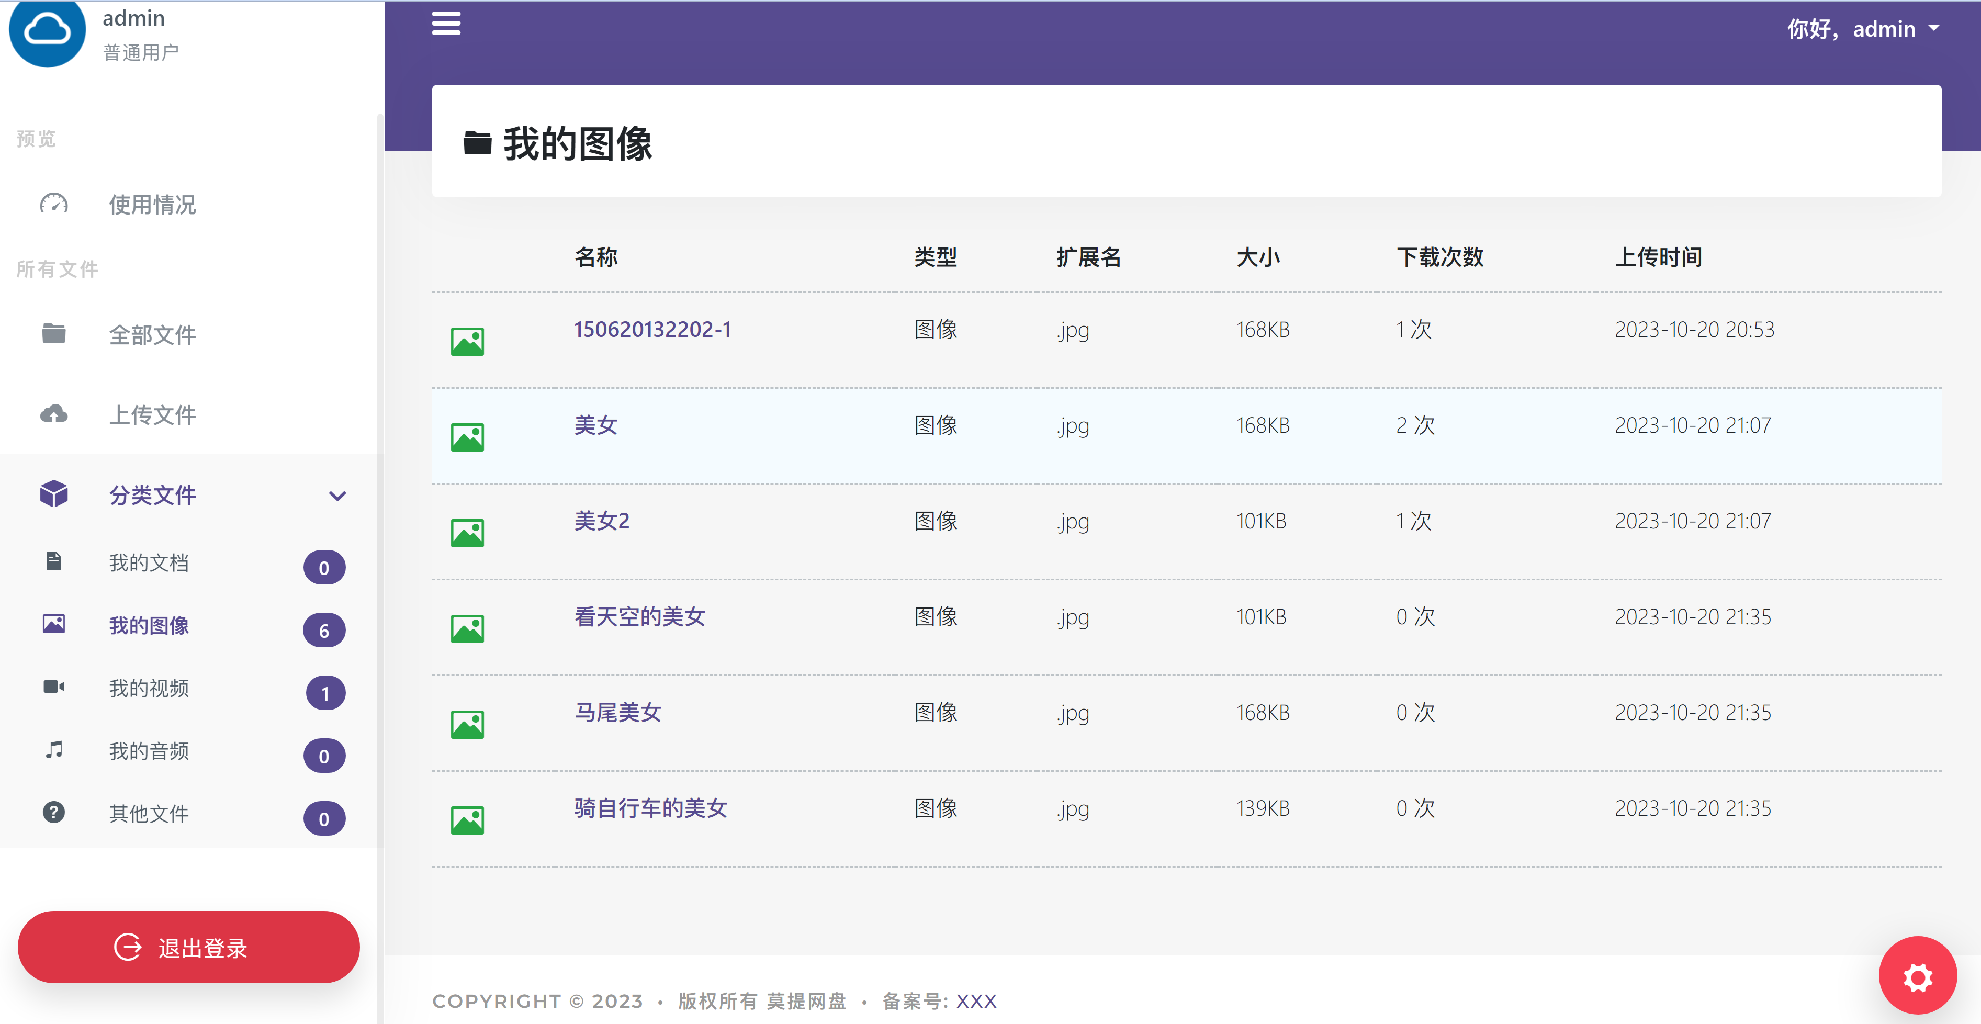Click the 我的图像 count badge 6

pos(324,631)
